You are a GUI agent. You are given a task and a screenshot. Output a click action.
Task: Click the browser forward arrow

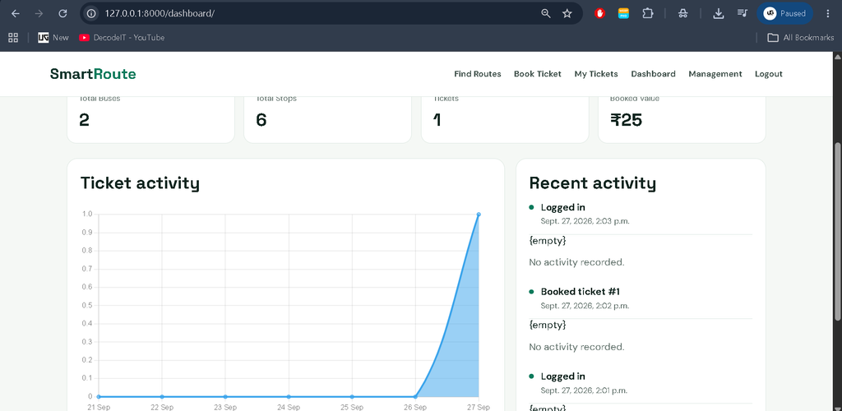pyautogui.click(x=39, y=13)
